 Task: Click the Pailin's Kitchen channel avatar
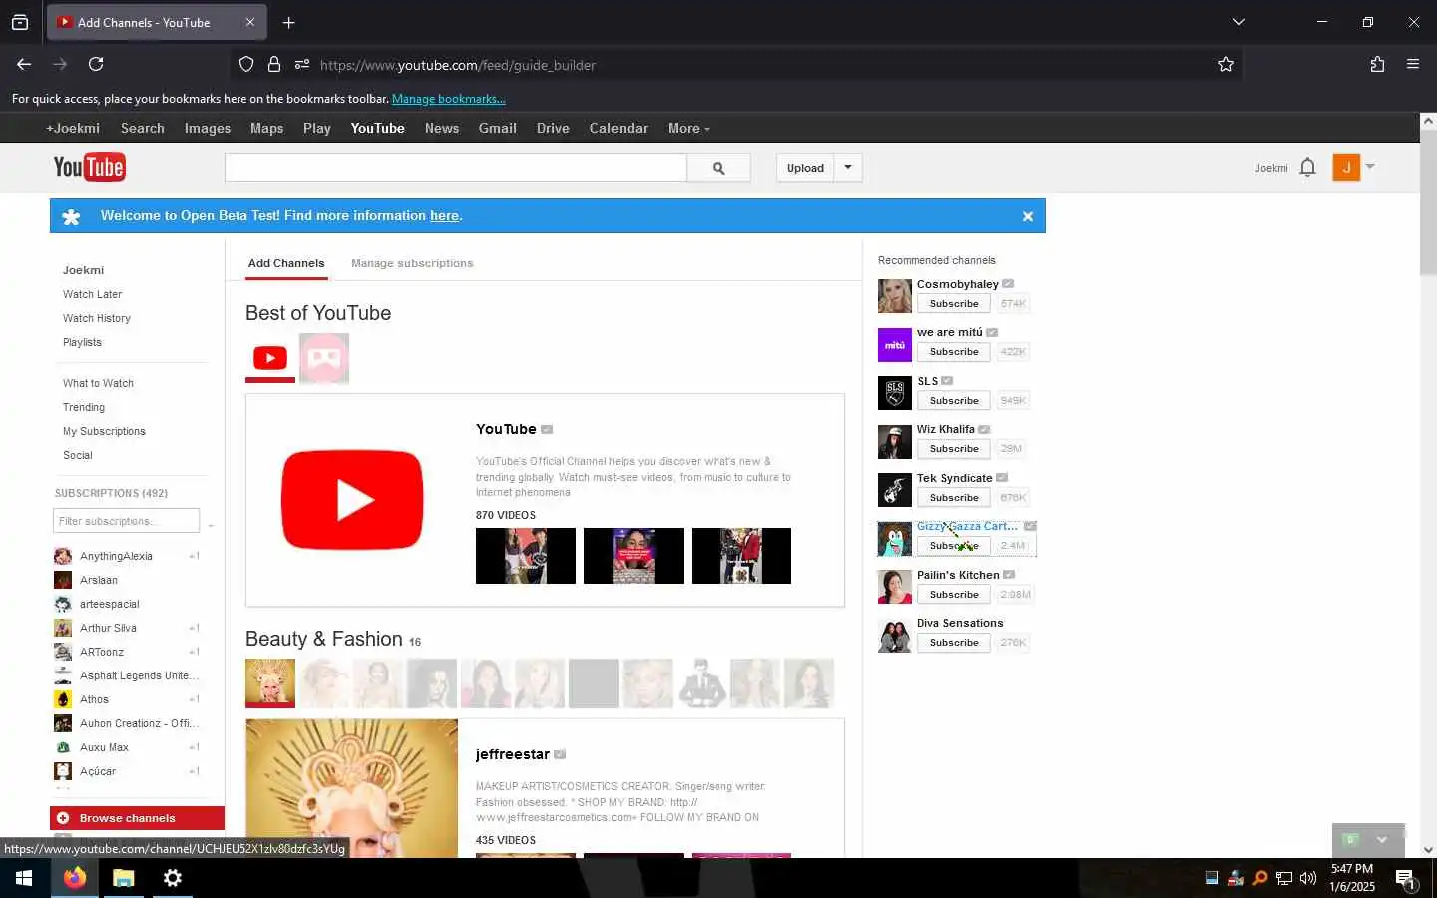(x=894, y=587)
